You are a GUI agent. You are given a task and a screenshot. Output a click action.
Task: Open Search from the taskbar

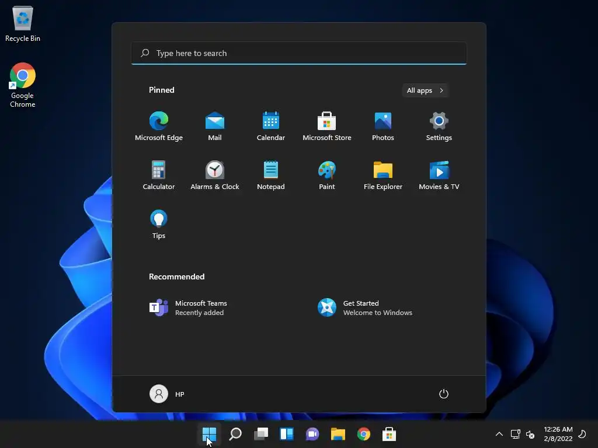coord(235,434)
